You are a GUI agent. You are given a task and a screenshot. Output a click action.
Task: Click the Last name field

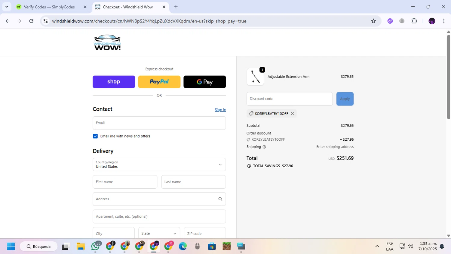193,182
